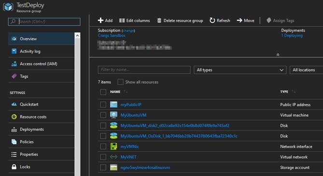Click the Resource costs circle icon
The image size is (323, 176).
[14, 117]
